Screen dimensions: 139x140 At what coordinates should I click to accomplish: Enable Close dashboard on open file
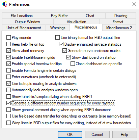73,64
